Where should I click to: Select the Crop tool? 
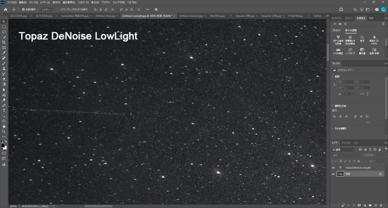click(4, 42)
